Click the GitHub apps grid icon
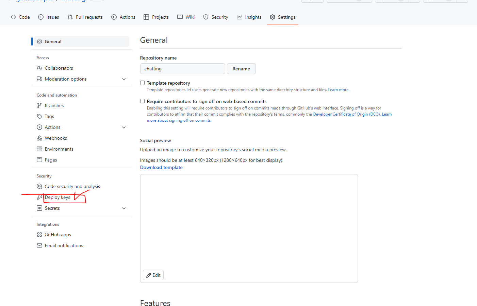Image resolution: width=477 pixels, height=306 pixels. pyautogui.click(x=39, y=235)
